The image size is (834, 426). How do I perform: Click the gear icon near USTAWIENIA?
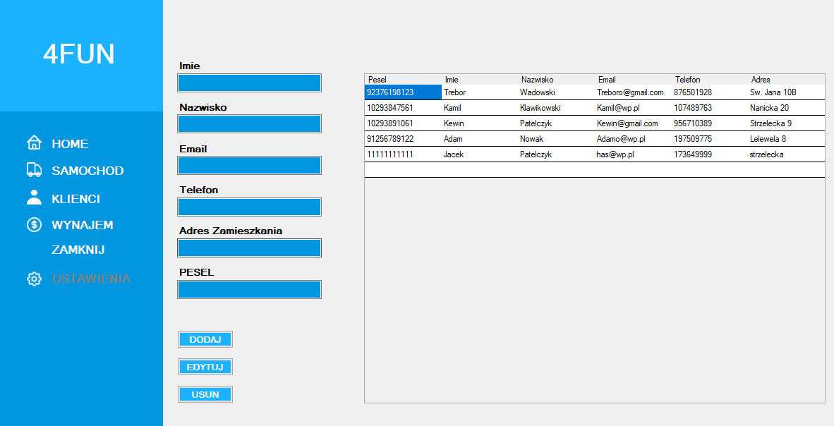tap(33, 279)
